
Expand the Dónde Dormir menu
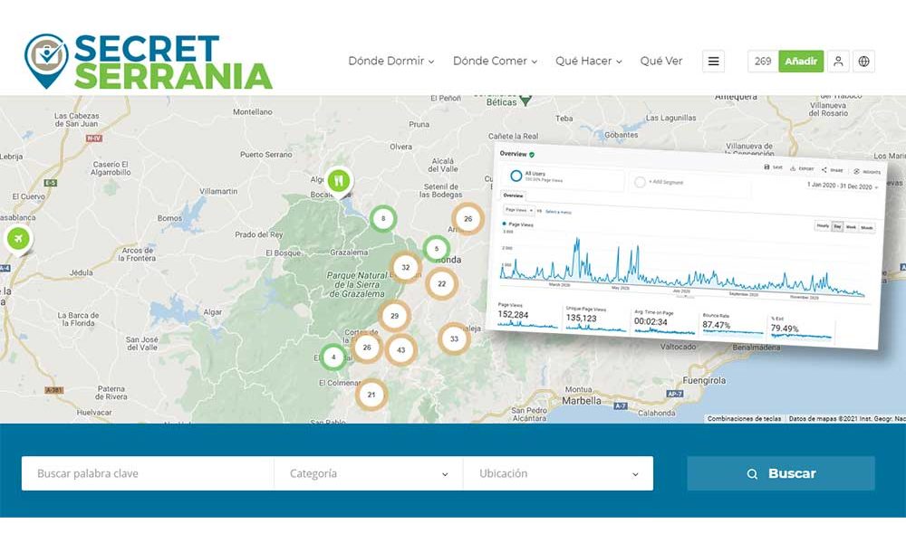point(391,61)
